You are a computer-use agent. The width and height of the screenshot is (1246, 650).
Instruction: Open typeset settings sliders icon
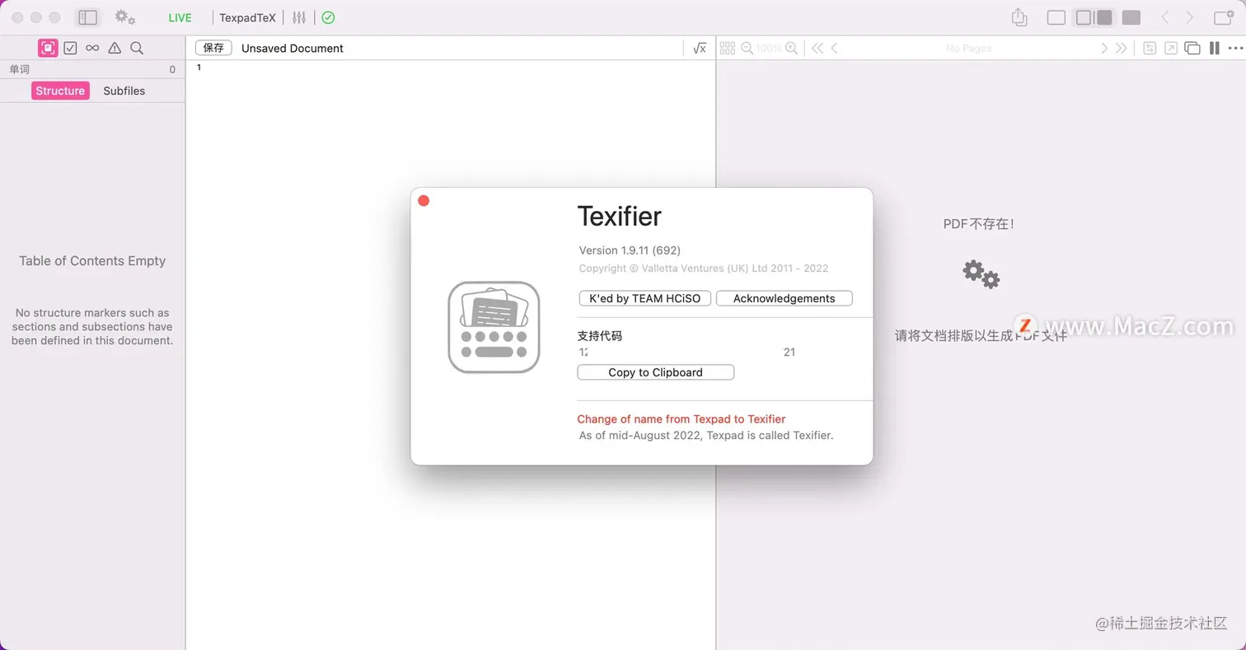pos(299,17)
